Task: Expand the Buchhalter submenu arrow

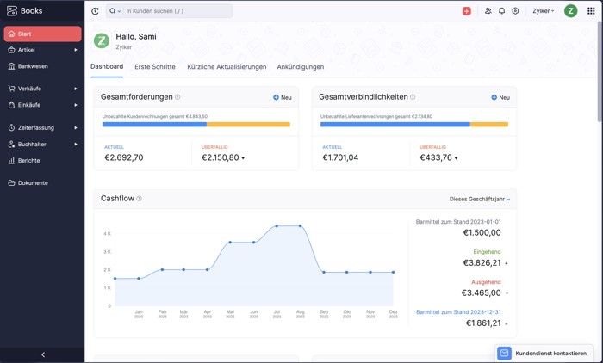Action: click(x=76, y=144)
